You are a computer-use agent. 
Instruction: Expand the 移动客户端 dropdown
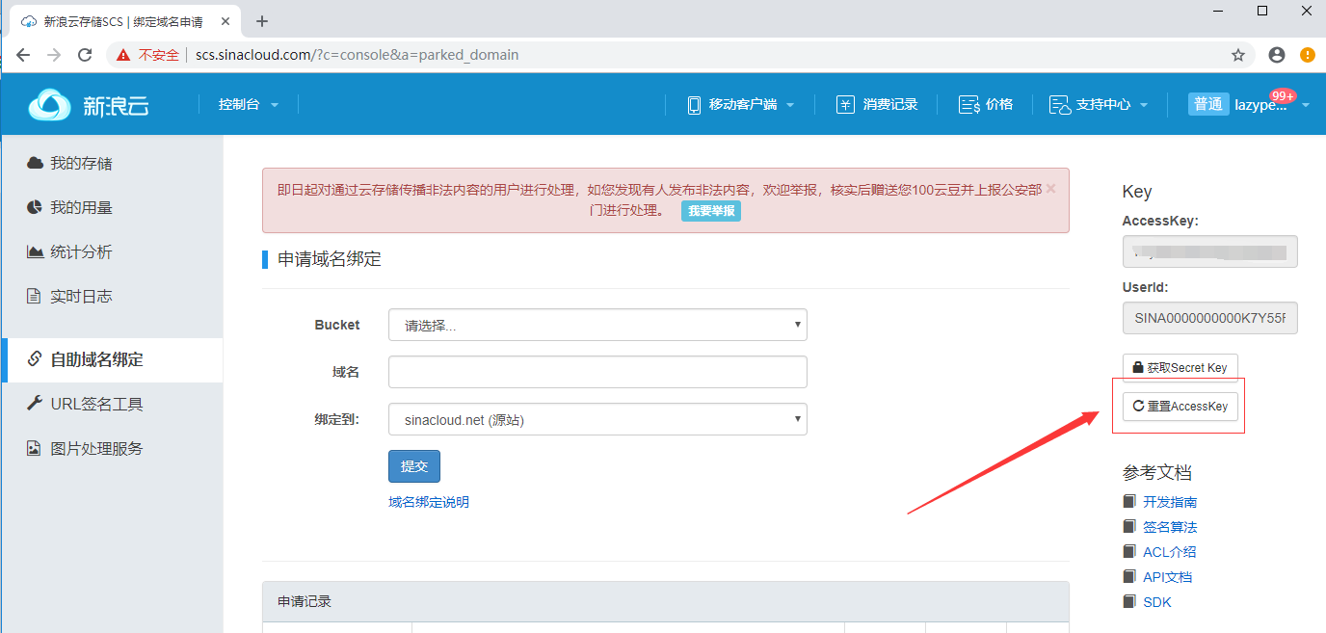point(740,104)
